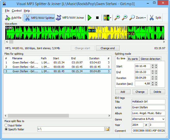Open the dropdown arrow next to waveform marker icon
The image size is (170, 140).
coord(110,18)
